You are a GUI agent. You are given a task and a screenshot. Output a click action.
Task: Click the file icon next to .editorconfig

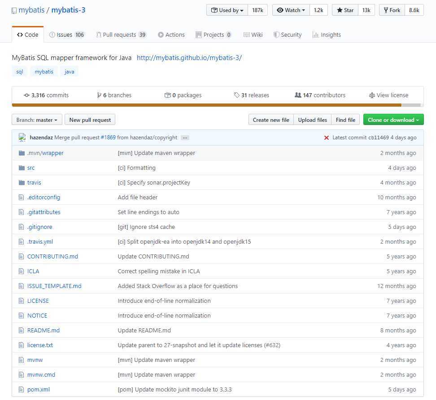point(21,197)
